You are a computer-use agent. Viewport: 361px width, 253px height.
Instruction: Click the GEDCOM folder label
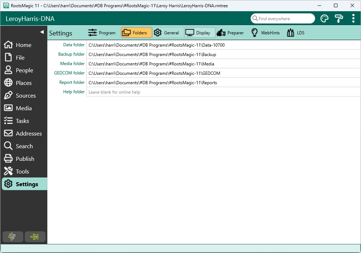(69, 73)
